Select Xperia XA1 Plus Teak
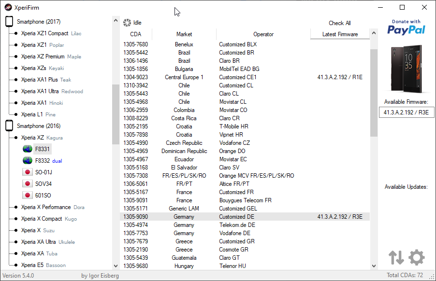436x281 pixels. click(46, 80)
